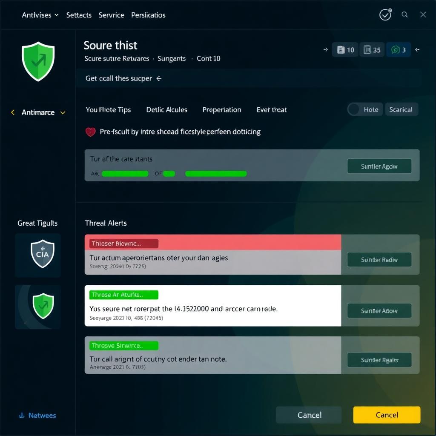The width and height of the screenshot is (436, 436).
Task: Click the Scanical button
Action: coord(401,109)
